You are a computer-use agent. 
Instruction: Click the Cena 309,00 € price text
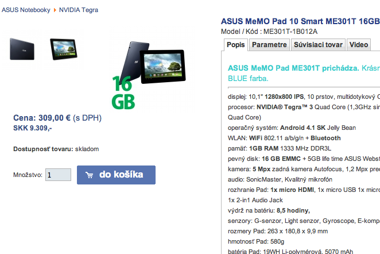click(57, 118)
